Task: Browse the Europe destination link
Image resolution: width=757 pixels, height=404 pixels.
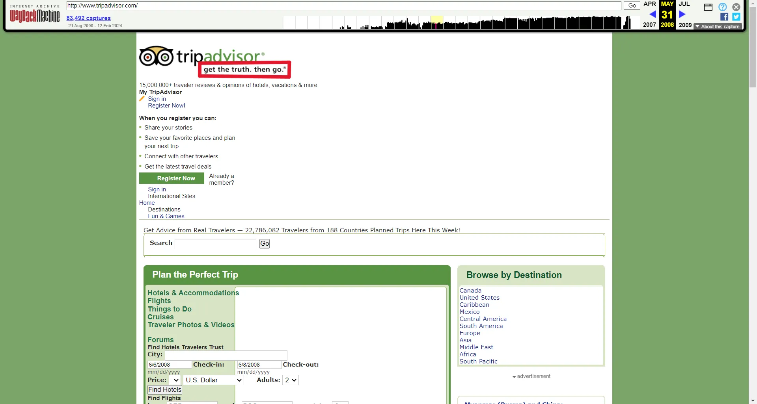Action: (x=470, y=333)
